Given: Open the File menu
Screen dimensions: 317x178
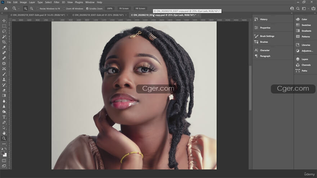Looking at the screenshot, I should (9, 2).
